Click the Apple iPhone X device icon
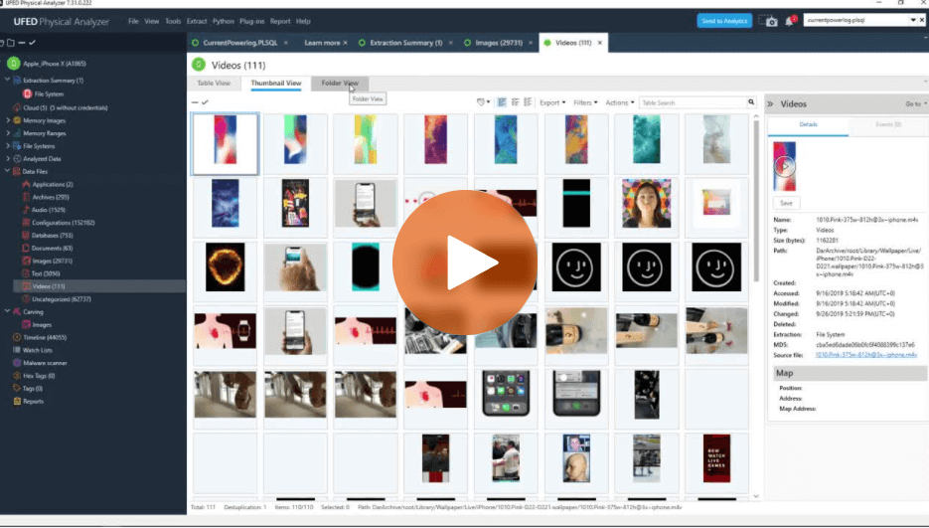 pyautogui.click(x=13, y=63)
